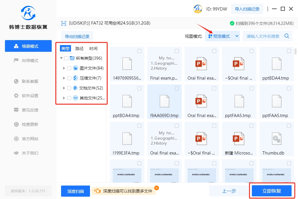Select checkbox on the Thumbs.db thumbnail

(289, 126)
